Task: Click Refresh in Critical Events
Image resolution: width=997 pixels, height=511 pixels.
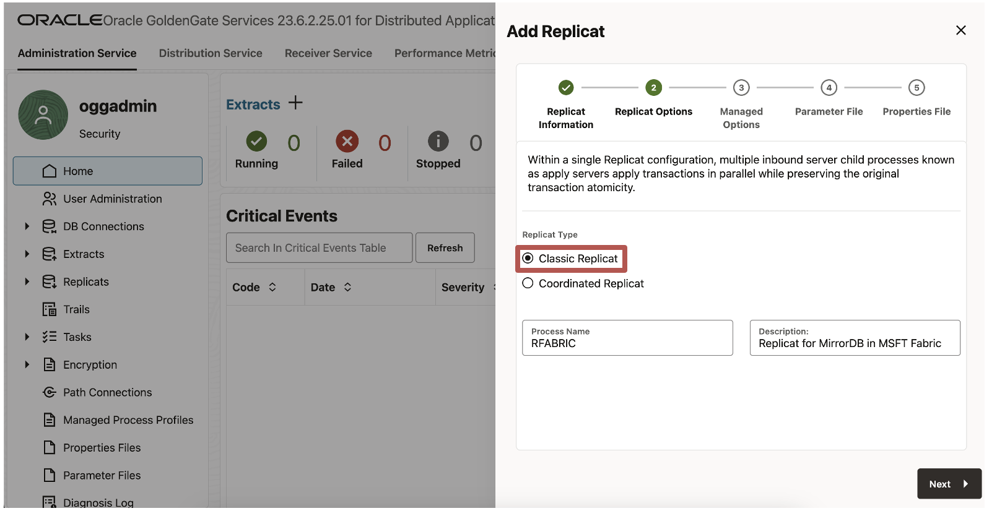Action: 445,248
